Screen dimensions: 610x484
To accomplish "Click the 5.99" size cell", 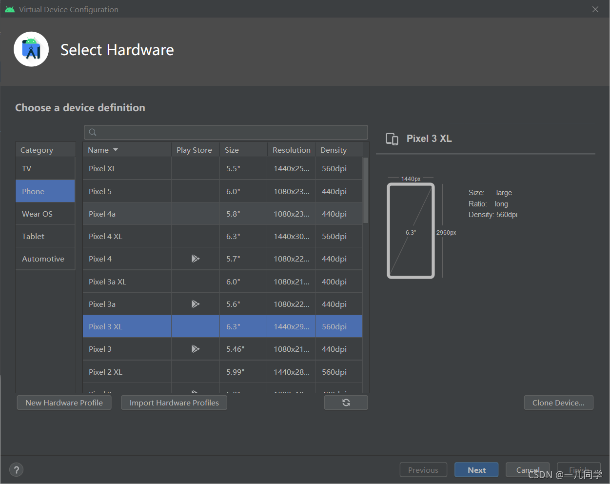I will pos(243,372).
